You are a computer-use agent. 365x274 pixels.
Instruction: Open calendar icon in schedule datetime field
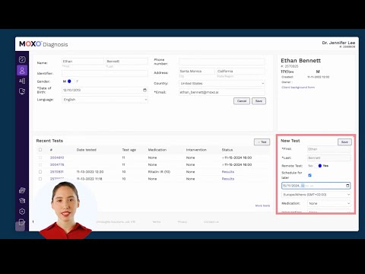(x=348, y=186)
